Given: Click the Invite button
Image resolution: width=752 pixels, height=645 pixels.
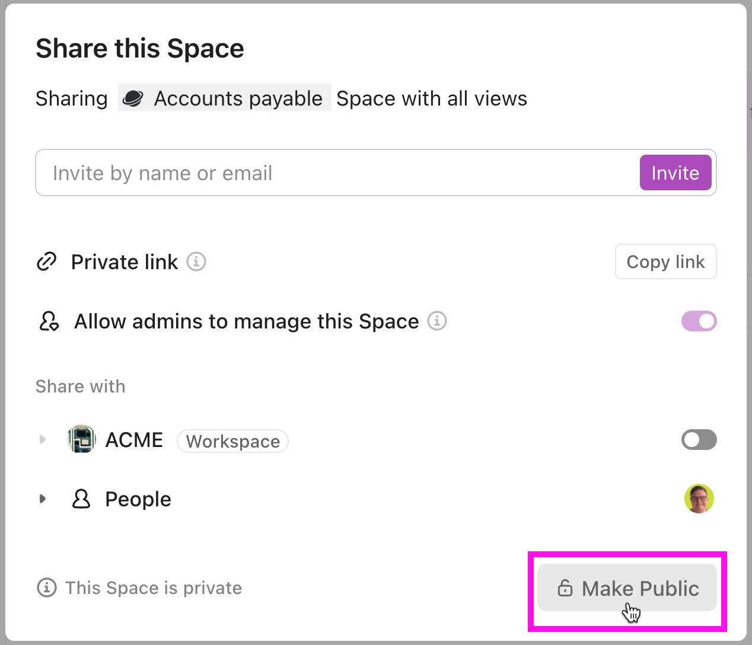Looking at the screenshot, I should [x=675, y=173].
